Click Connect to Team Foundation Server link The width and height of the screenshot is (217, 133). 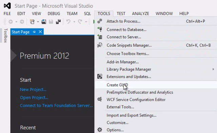click(56, 106)
